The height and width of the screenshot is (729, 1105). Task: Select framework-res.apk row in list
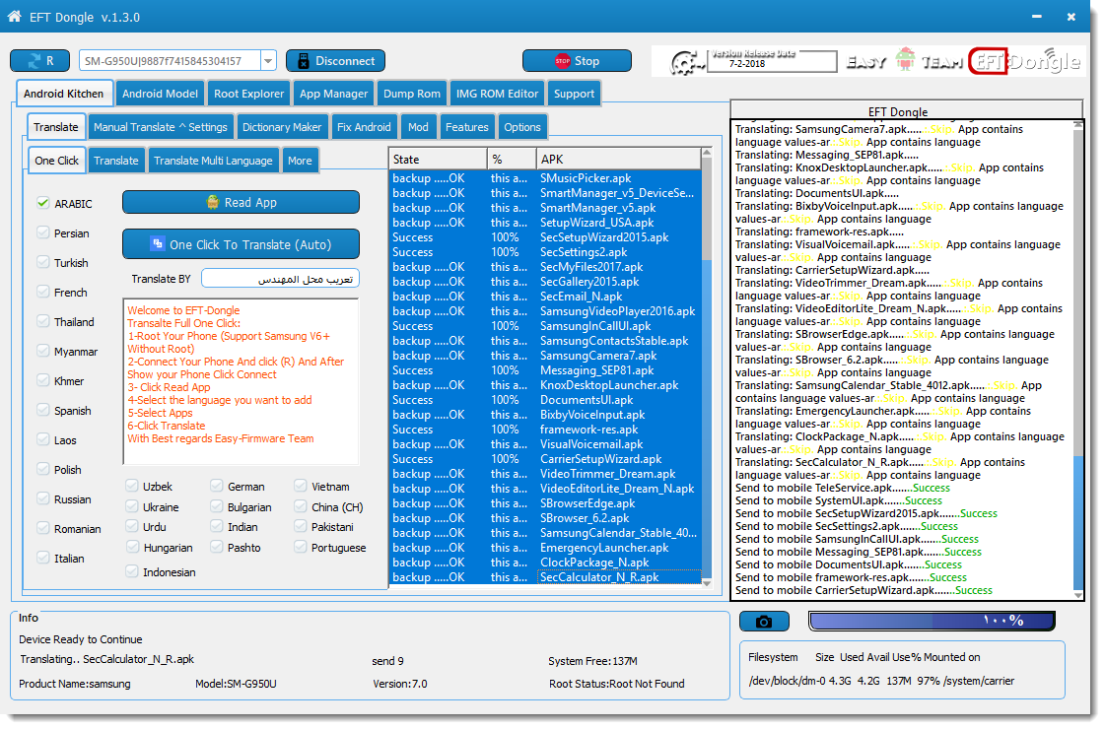(x=545, y=430)
